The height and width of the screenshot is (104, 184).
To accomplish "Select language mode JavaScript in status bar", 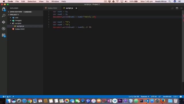I will click(167, 96).
